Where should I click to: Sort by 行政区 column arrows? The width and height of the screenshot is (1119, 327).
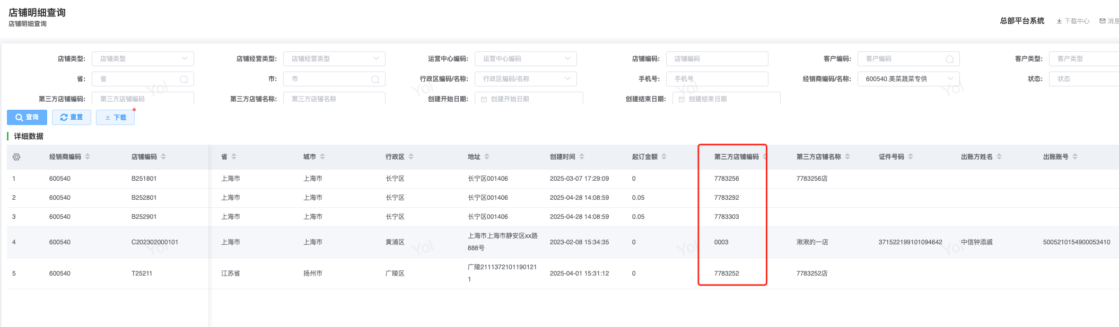point(411,157)
